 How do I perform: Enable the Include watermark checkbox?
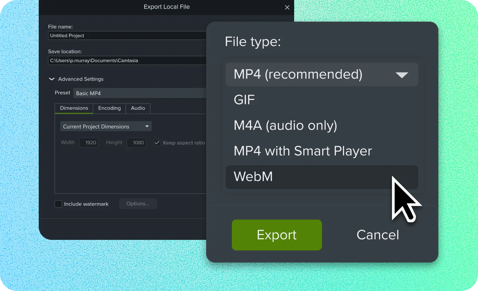click(58, 204)
